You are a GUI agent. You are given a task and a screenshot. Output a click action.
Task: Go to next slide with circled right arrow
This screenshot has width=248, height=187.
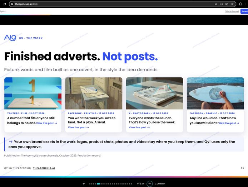tap(149, 184)
